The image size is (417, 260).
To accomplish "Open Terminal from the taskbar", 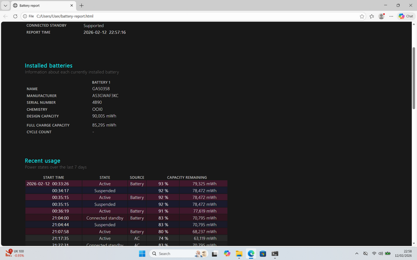I will tap(275, 253).
